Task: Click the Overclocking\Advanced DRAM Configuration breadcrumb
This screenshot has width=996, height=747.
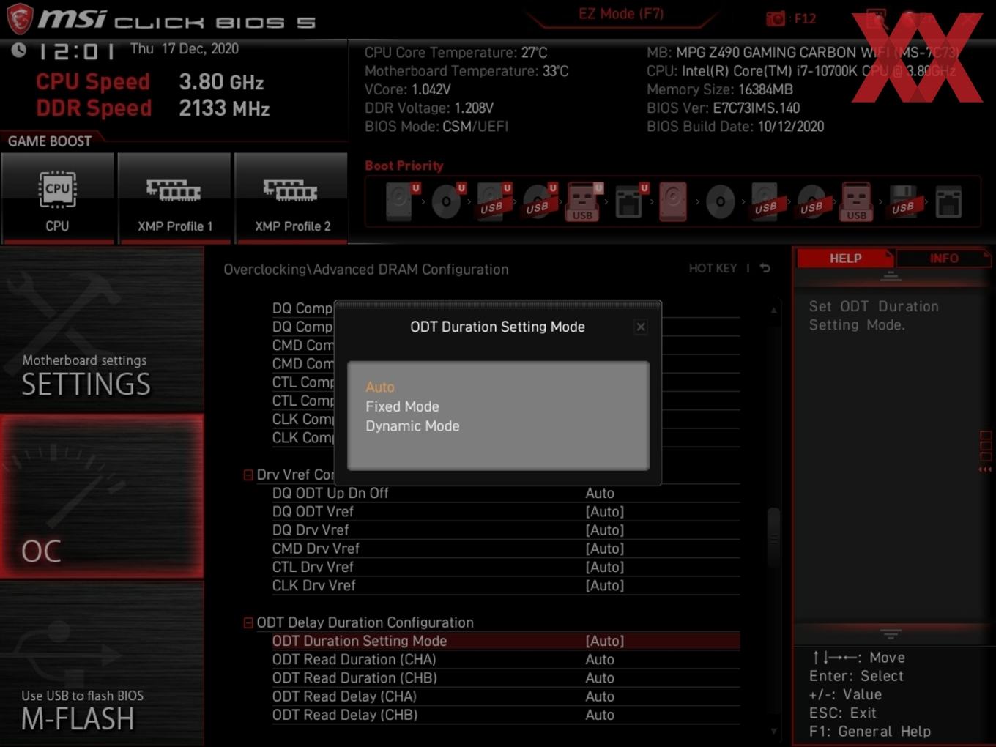Action: point(365,270)
